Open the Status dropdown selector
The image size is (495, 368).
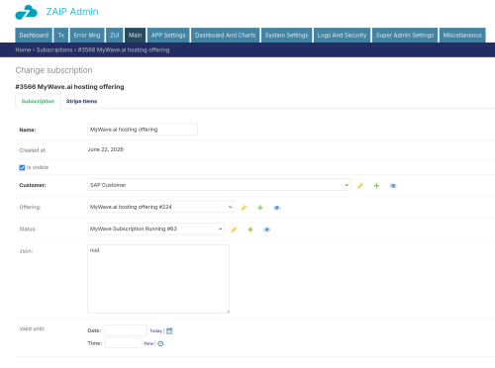point(155,229)
